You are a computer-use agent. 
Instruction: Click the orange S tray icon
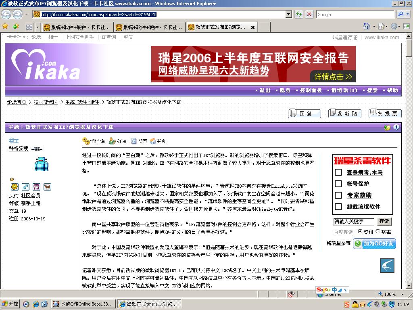(347, 304)
